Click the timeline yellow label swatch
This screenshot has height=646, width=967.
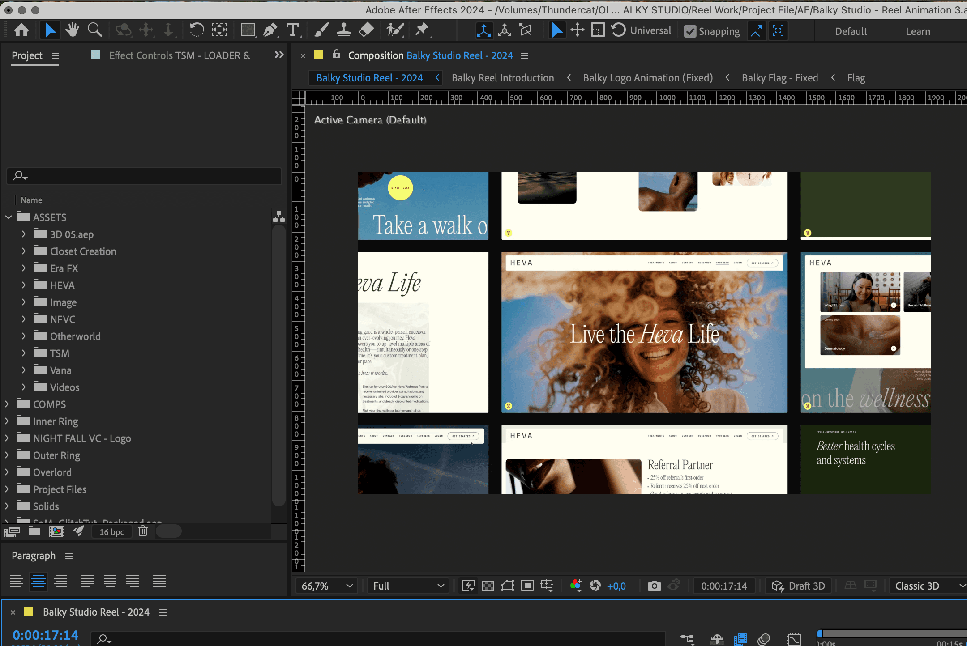coord(29,612)
